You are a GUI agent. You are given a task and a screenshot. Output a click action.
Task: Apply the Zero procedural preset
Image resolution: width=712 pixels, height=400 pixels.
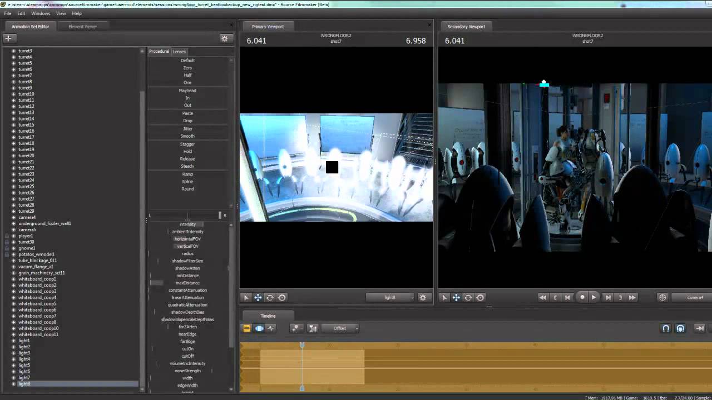187,68
